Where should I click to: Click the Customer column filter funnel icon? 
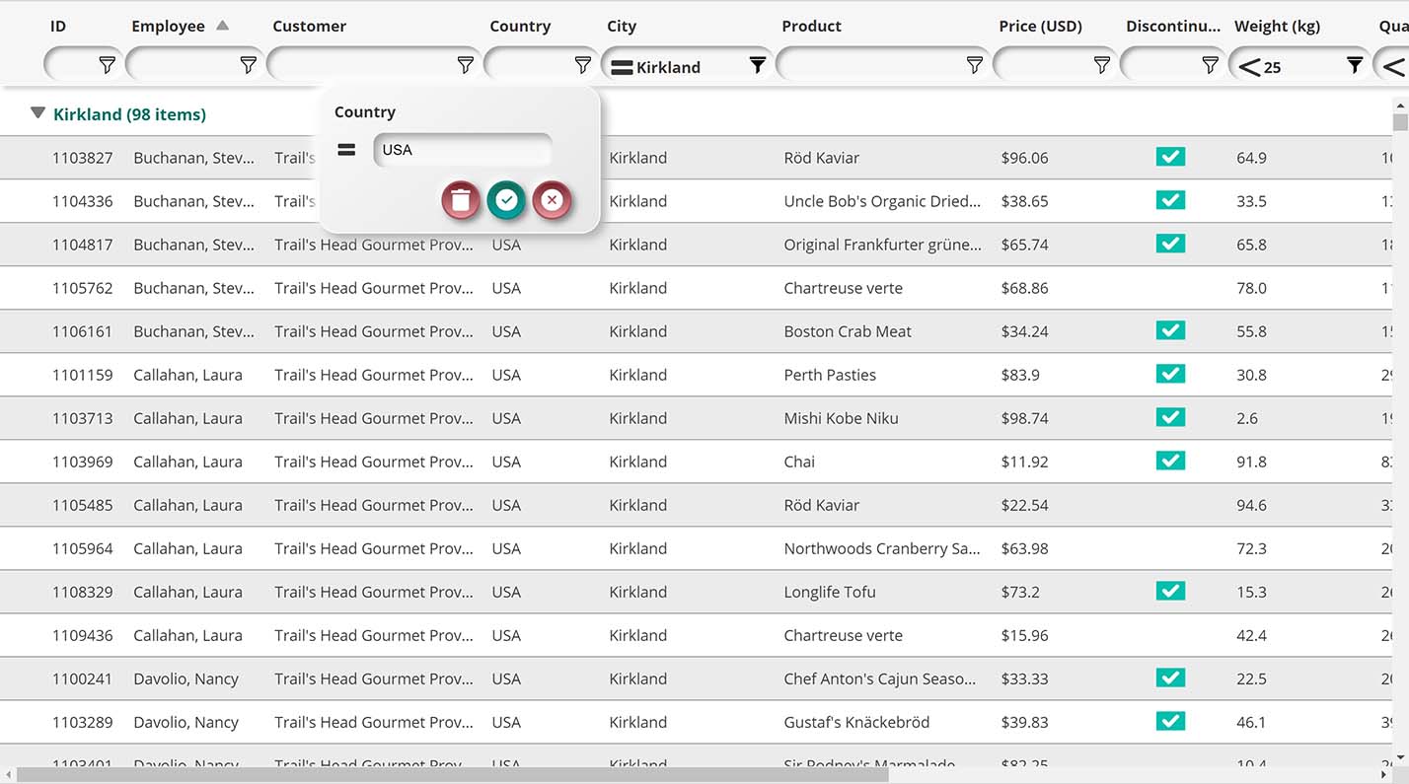point(465,66)
